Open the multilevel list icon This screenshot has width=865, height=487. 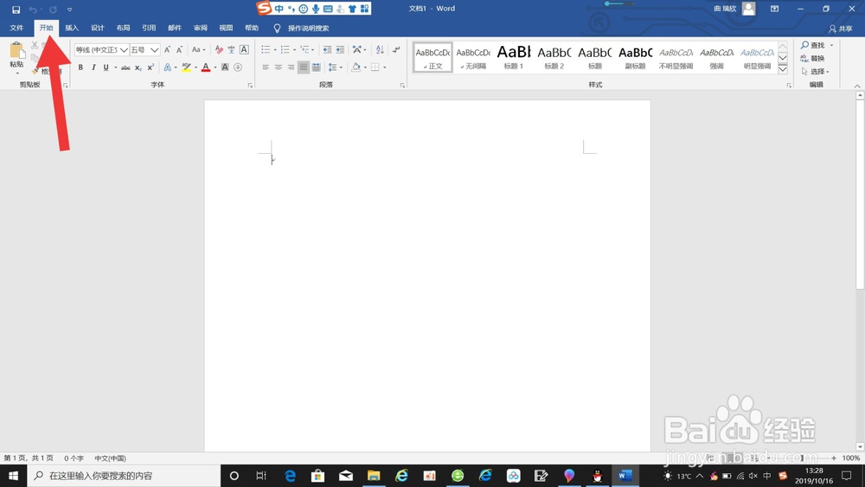coord(305,49)
